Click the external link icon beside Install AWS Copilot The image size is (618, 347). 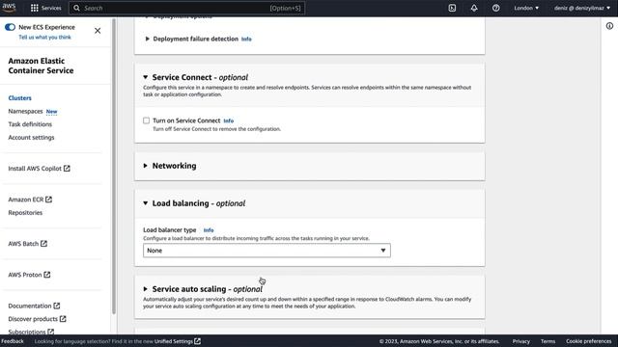pyautogui.click(x=67, y=169)
